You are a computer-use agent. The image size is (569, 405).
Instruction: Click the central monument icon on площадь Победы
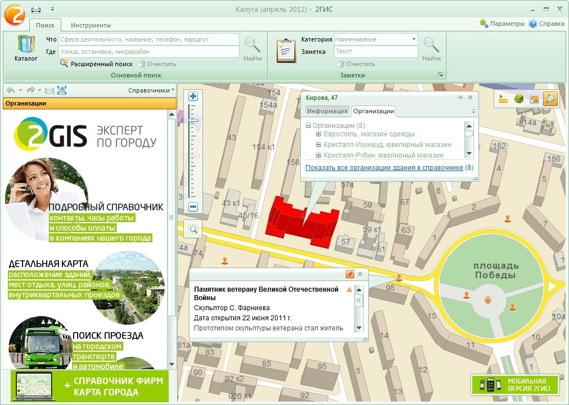point(488,300)
